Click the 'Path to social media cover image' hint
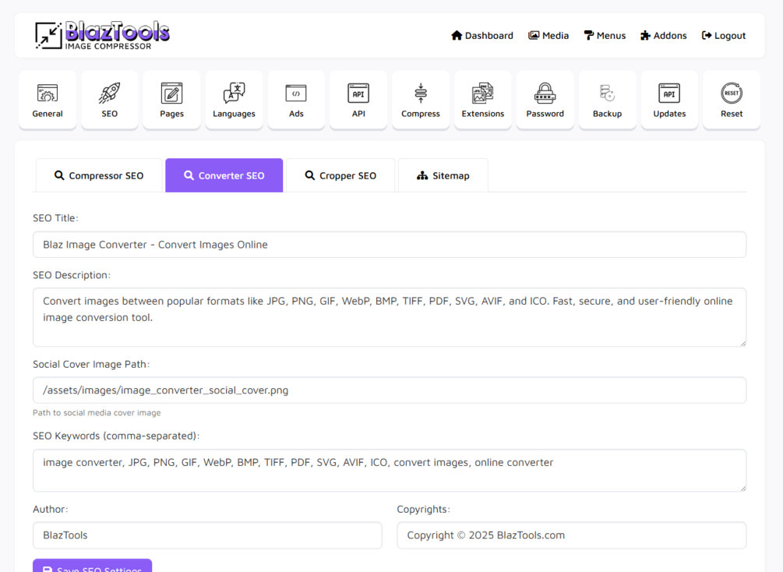Viewport: 783px width, 572px height. coord(97,413)
